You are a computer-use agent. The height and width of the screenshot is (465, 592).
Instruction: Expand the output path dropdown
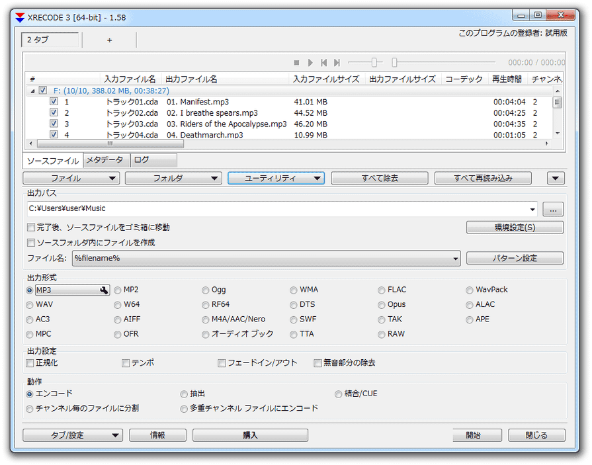532,210
